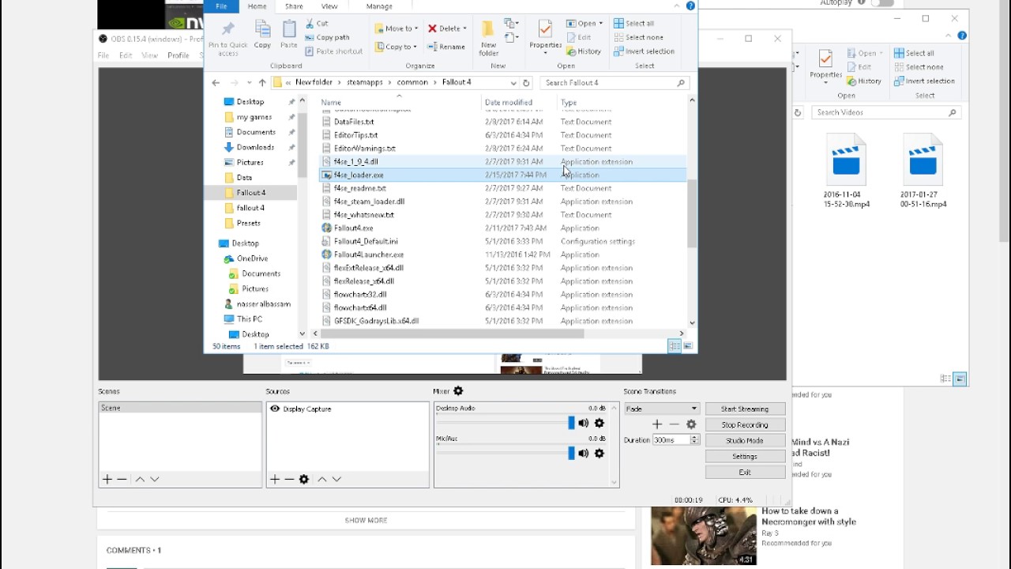Screen dimensions: 1011x569
Task: Click the Search Fallout 4 field
Action: coord(616,82)
